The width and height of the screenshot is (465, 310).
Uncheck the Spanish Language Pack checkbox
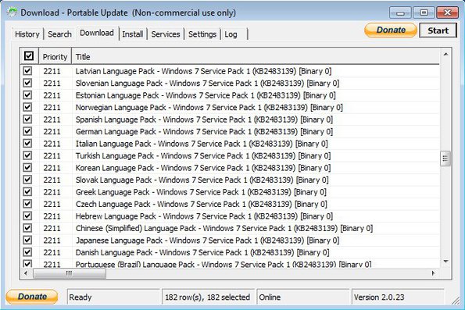[x=27, y=119]
